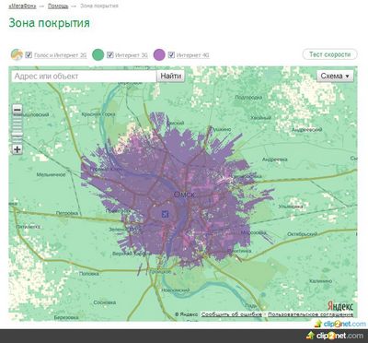Click the Тест скорости button
The image size is (368, 343).
[x=330, y=54]
